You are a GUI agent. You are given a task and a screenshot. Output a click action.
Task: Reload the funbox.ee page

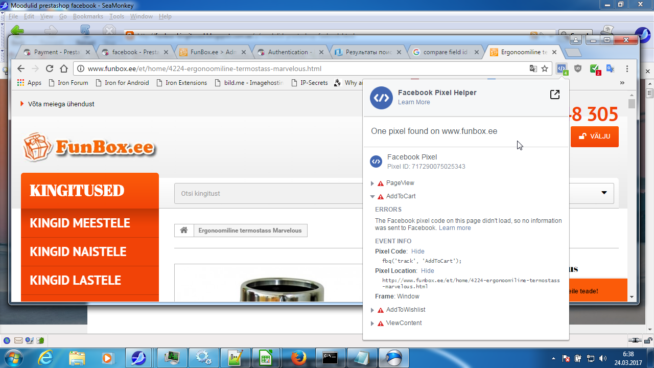[x=50, y=68]
